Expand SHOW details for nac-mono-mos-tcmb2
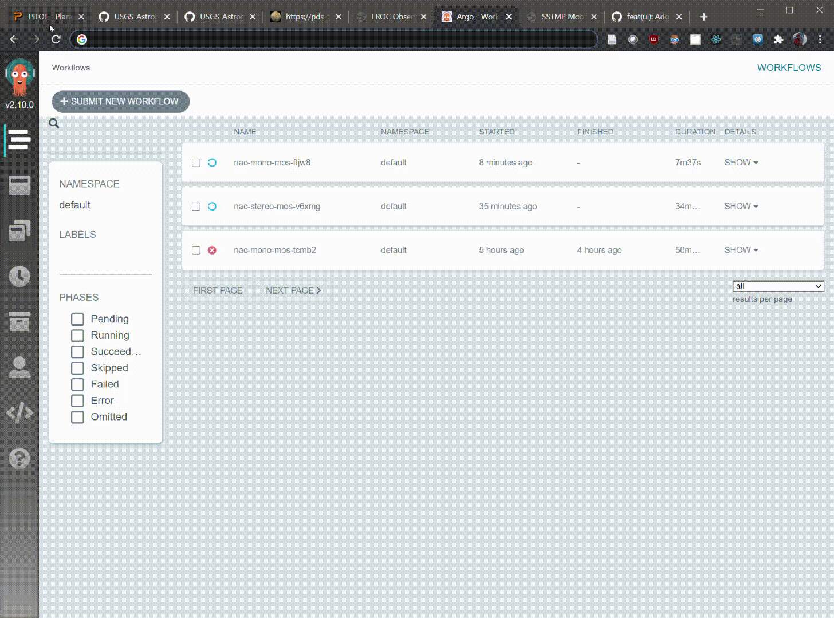This screenshot has width=834, height=618. click(x=741, y=250)
